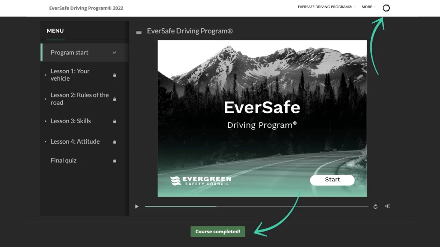
Task: Expand Lesson 3: Skills arrow
Action: click(x=46, y=121)
